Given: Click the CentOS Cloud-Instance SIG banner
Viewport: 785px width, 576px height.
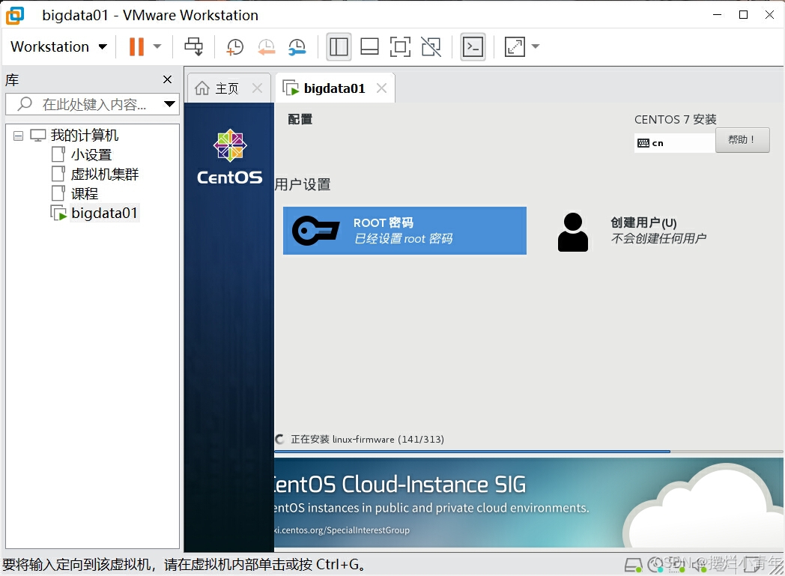Looking at the screenshot, I should pos(528,503).
